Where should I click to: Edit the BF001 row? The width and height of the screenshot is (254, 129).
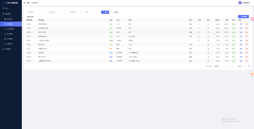(241, 40)
